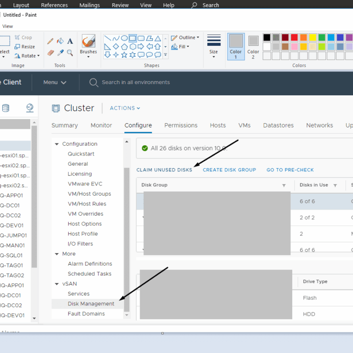The height and width of the screenshot is (353, 353).
Task: Open the Rotate dropdown
Action: click(x=27, y=56)
